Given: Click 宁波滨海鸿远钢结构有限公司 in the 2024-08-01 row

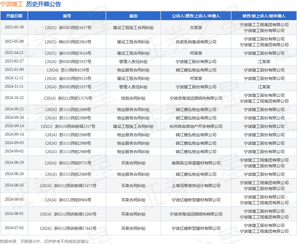Looking at the screenshot, I should (x=196, y=214).
